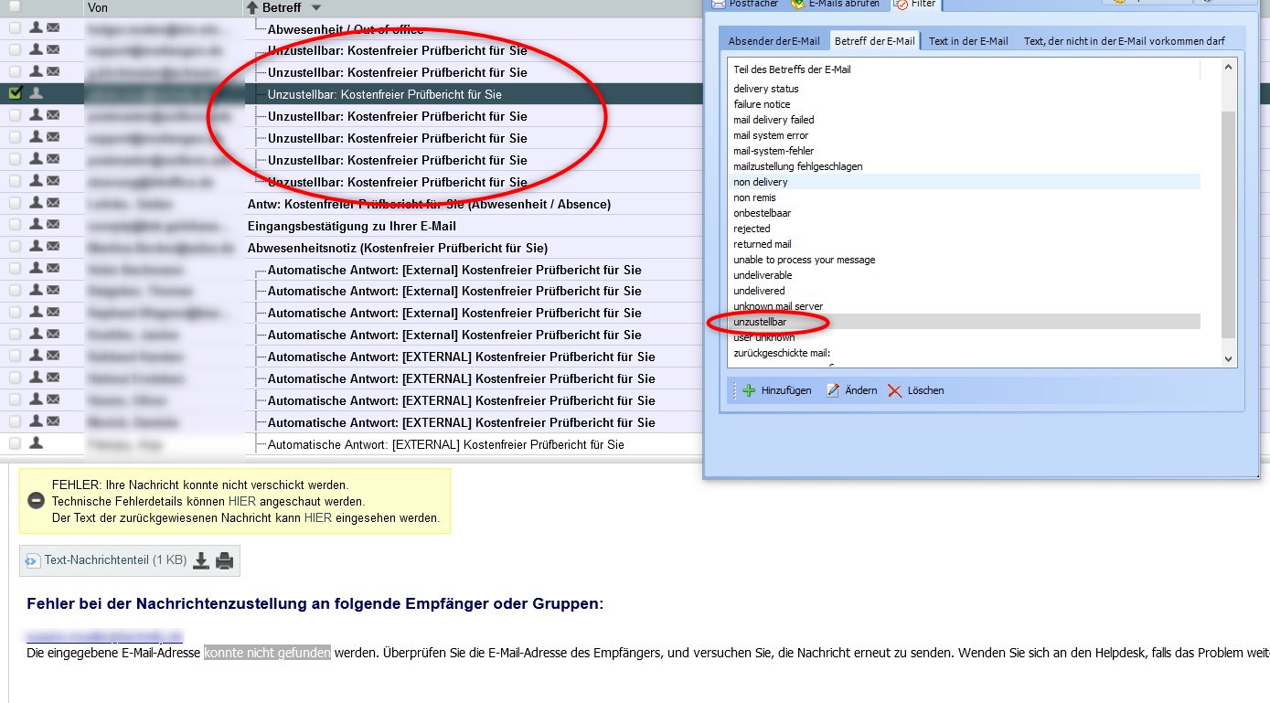
Task: Uncheck the checked box of the highlighted Unzustellbar row
Action: [15, 93]
